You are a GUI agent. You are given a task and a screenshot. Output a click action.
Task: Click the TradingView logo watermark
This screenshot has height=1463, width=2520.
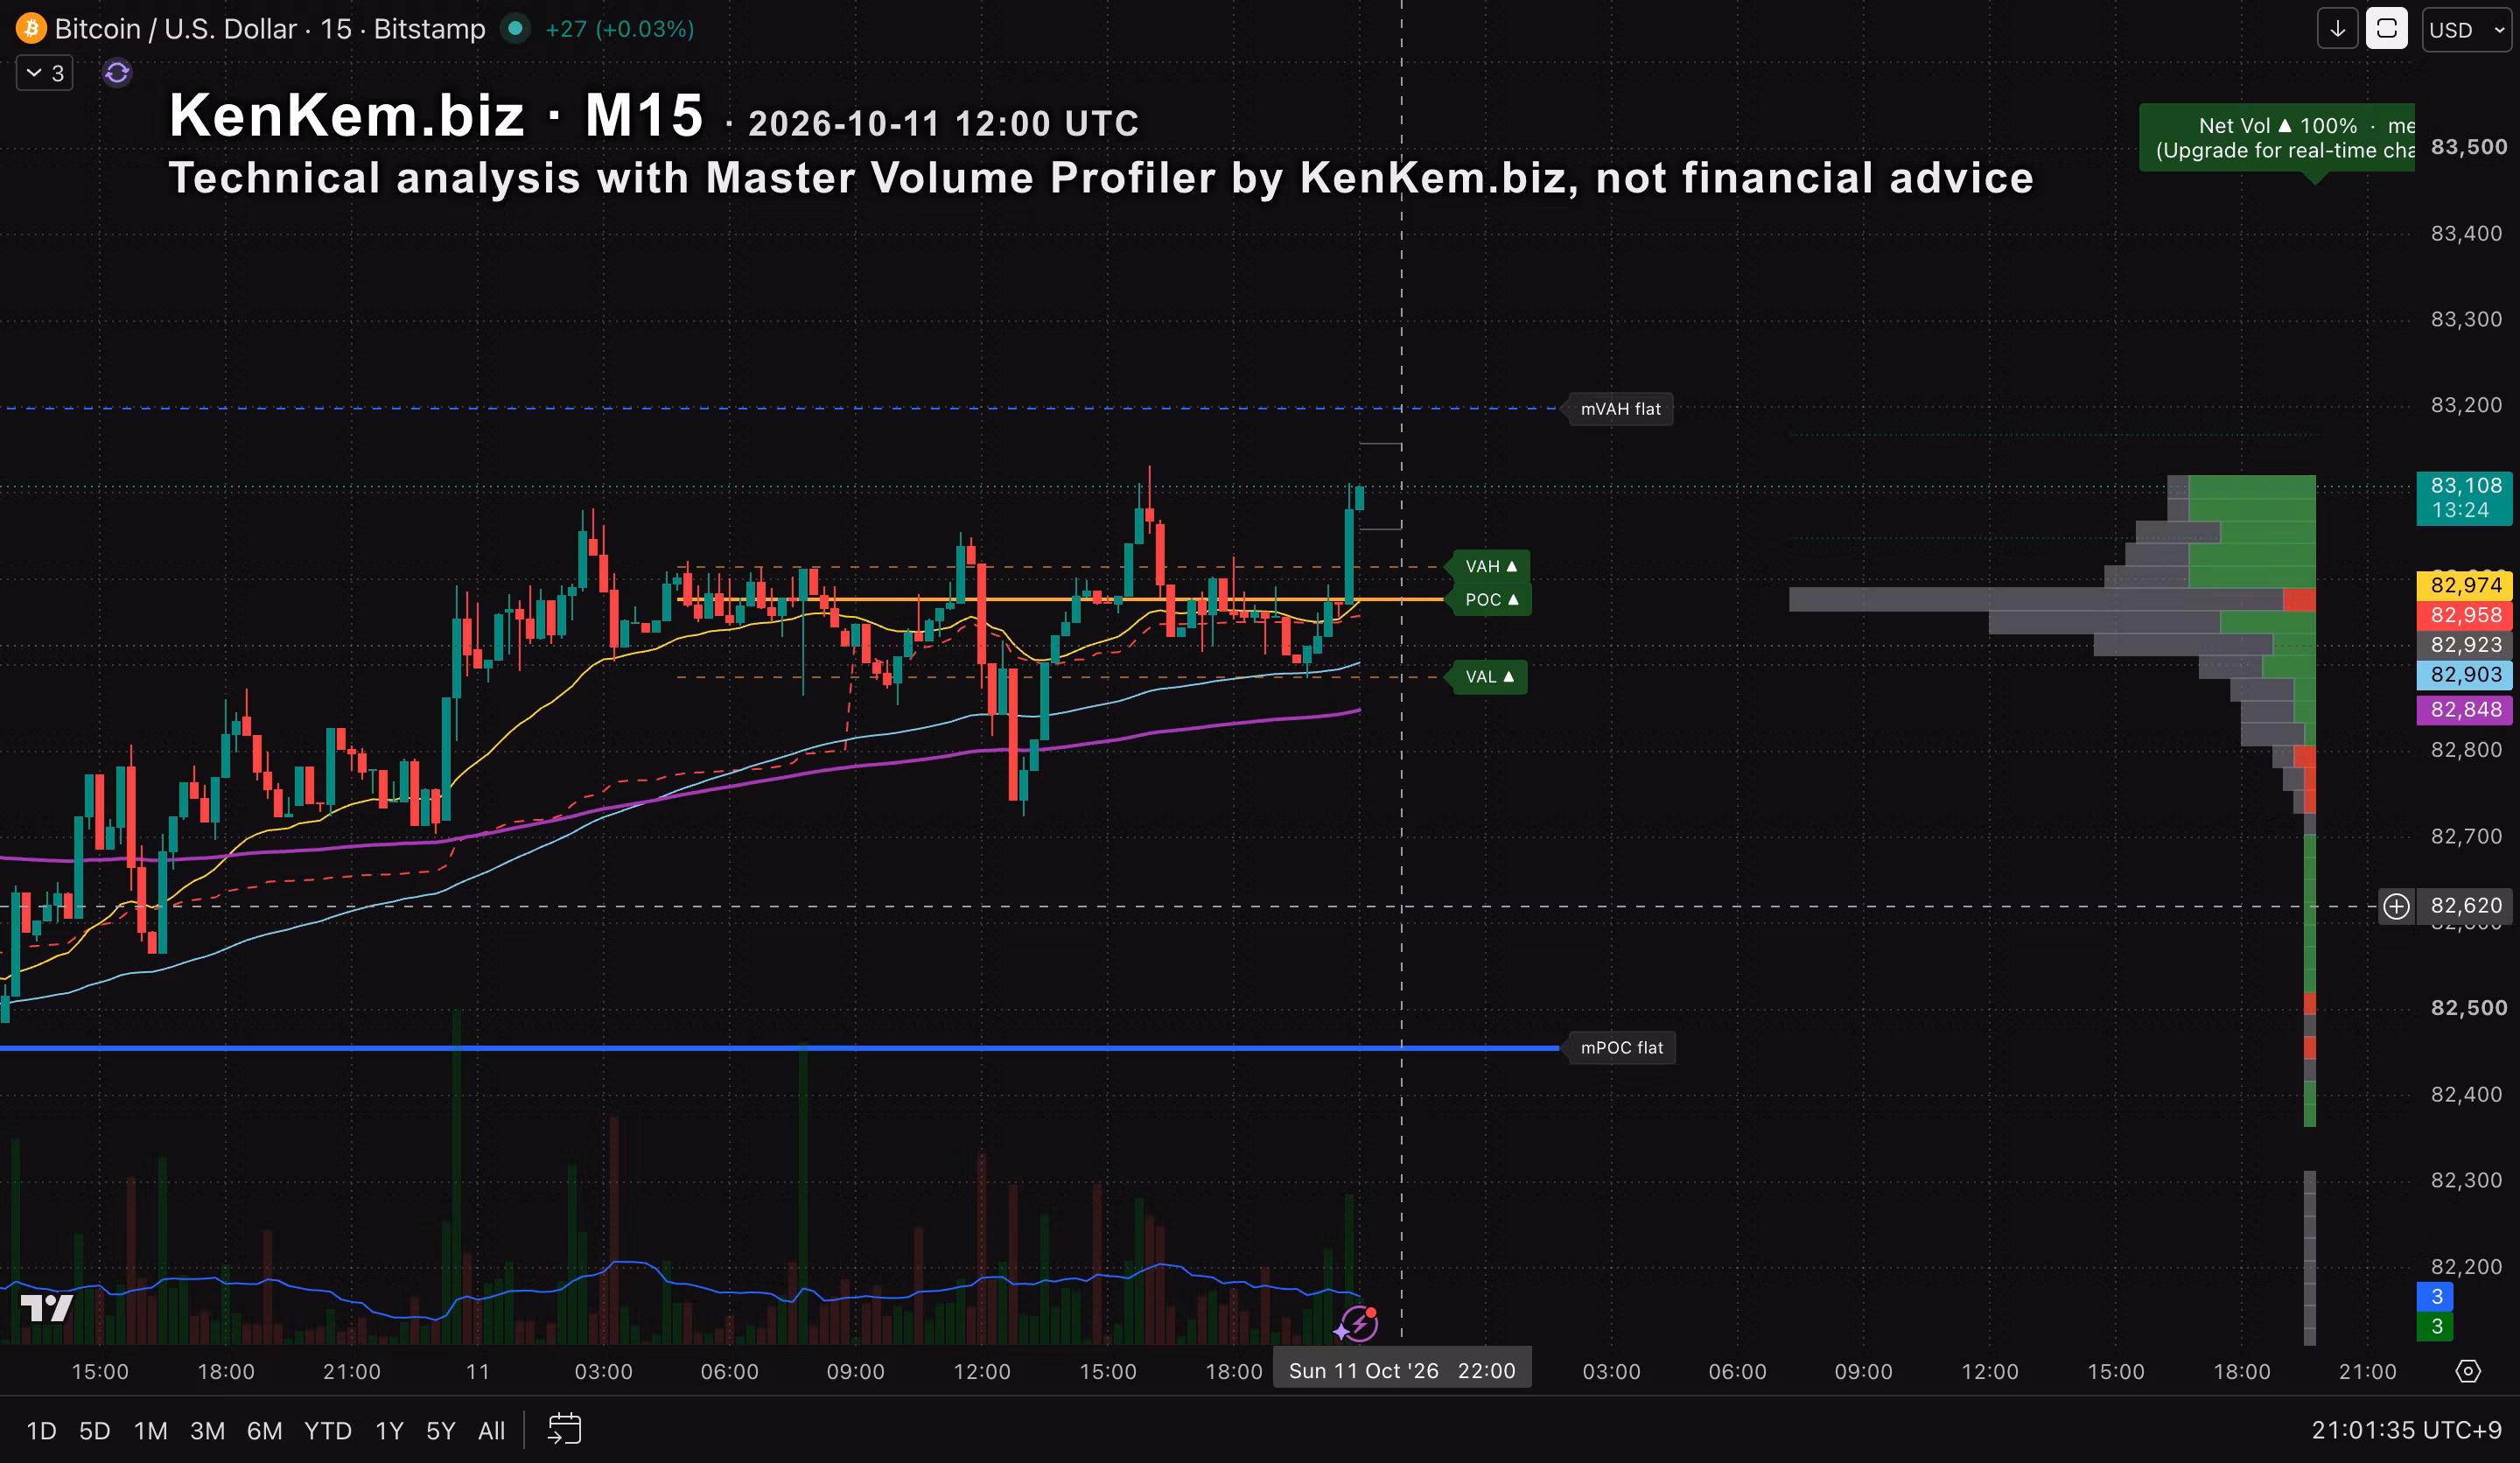point(47,1307)
